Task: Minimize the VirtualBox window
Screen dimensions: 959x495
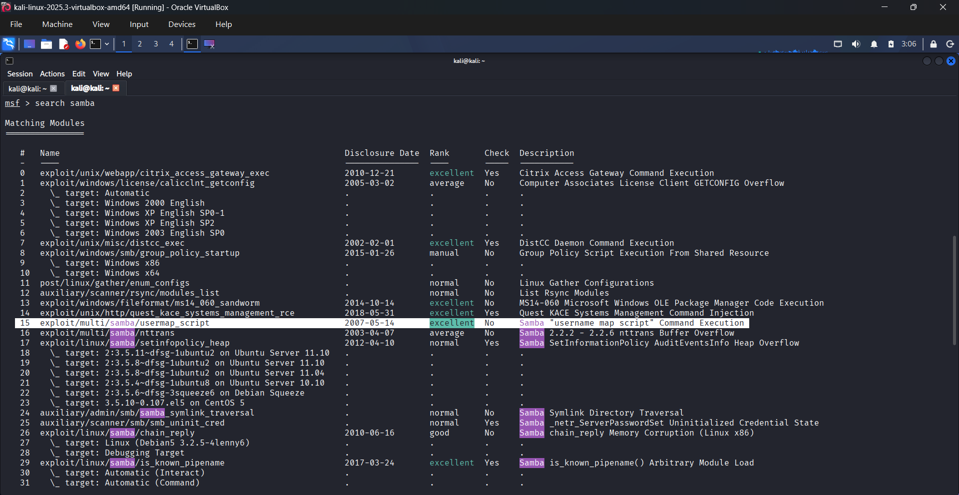Action: (x=885, y=7)
